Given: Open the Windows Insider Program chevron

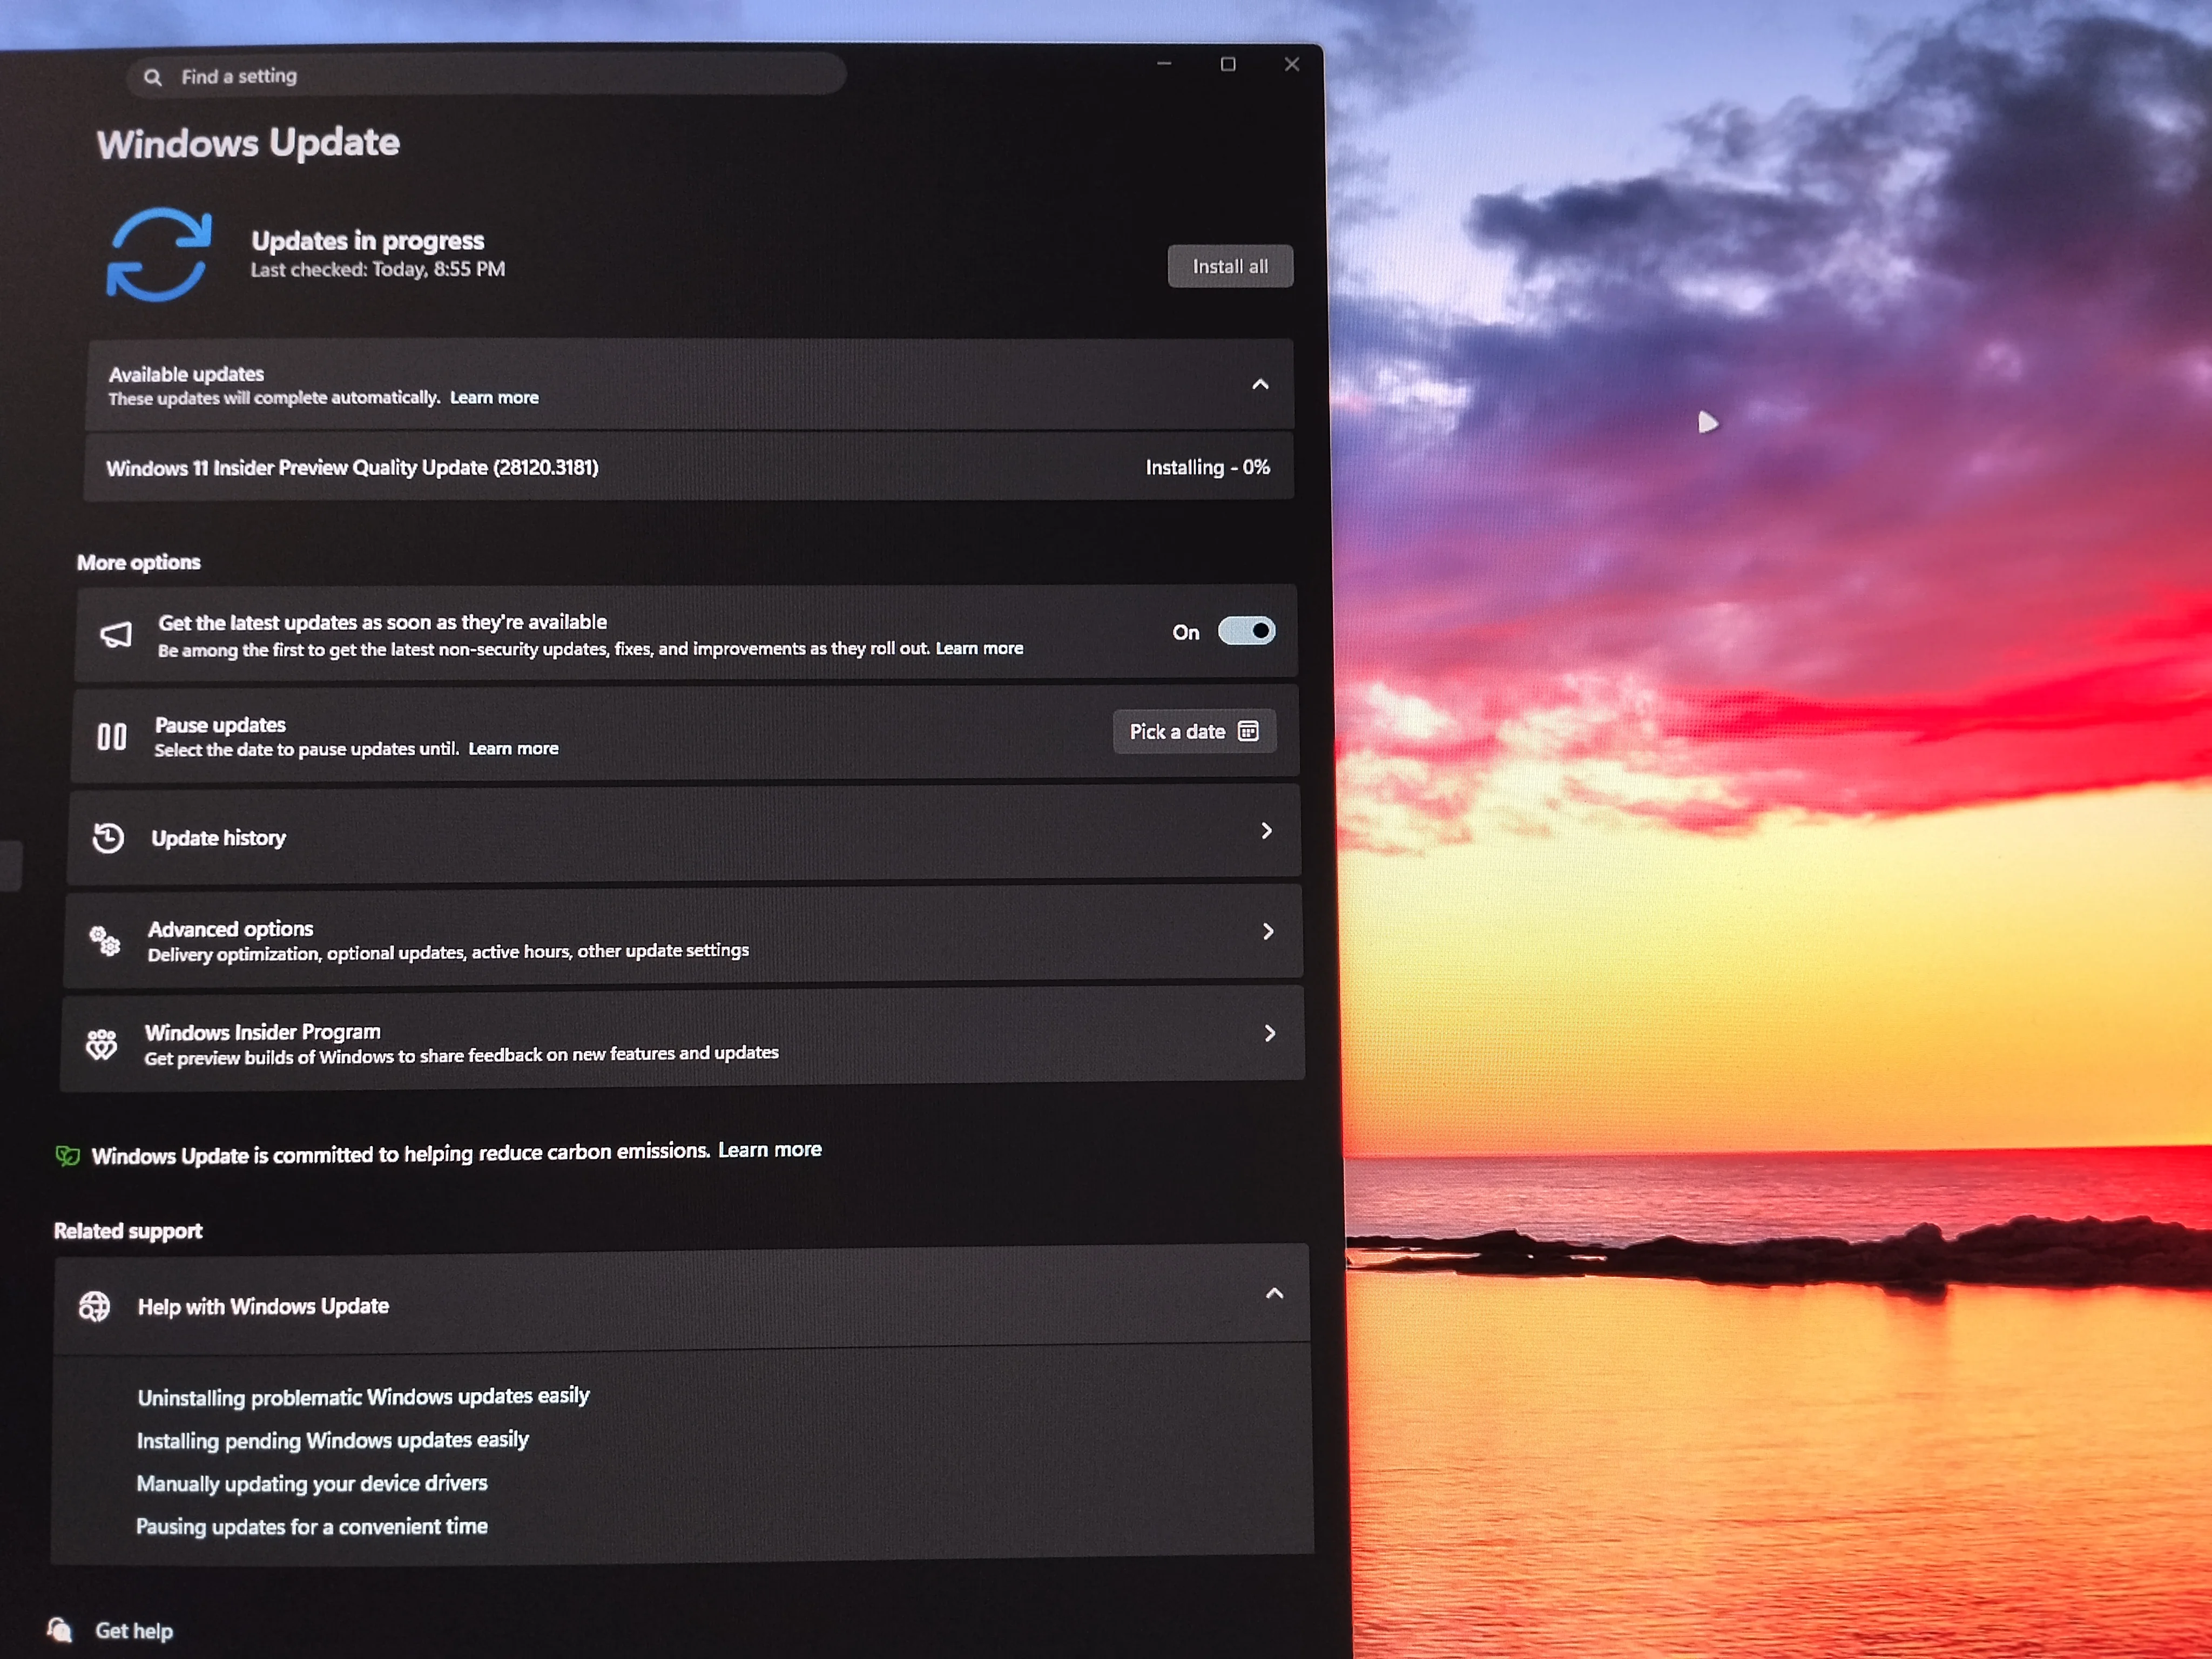Looking at the screenshot, I should click(x=1270, y=1033).
